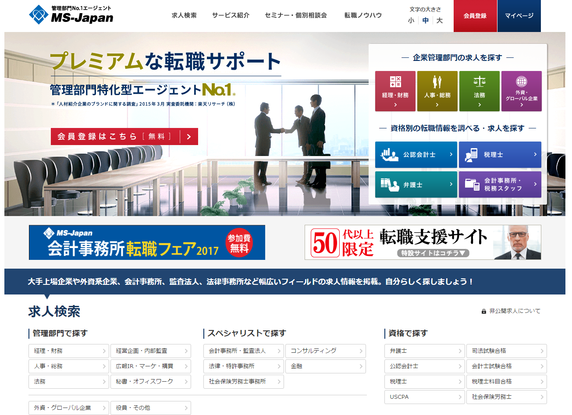Choose 社会保険労務士事務所 category
Screen dimensions: 572x415
point(244,382)
